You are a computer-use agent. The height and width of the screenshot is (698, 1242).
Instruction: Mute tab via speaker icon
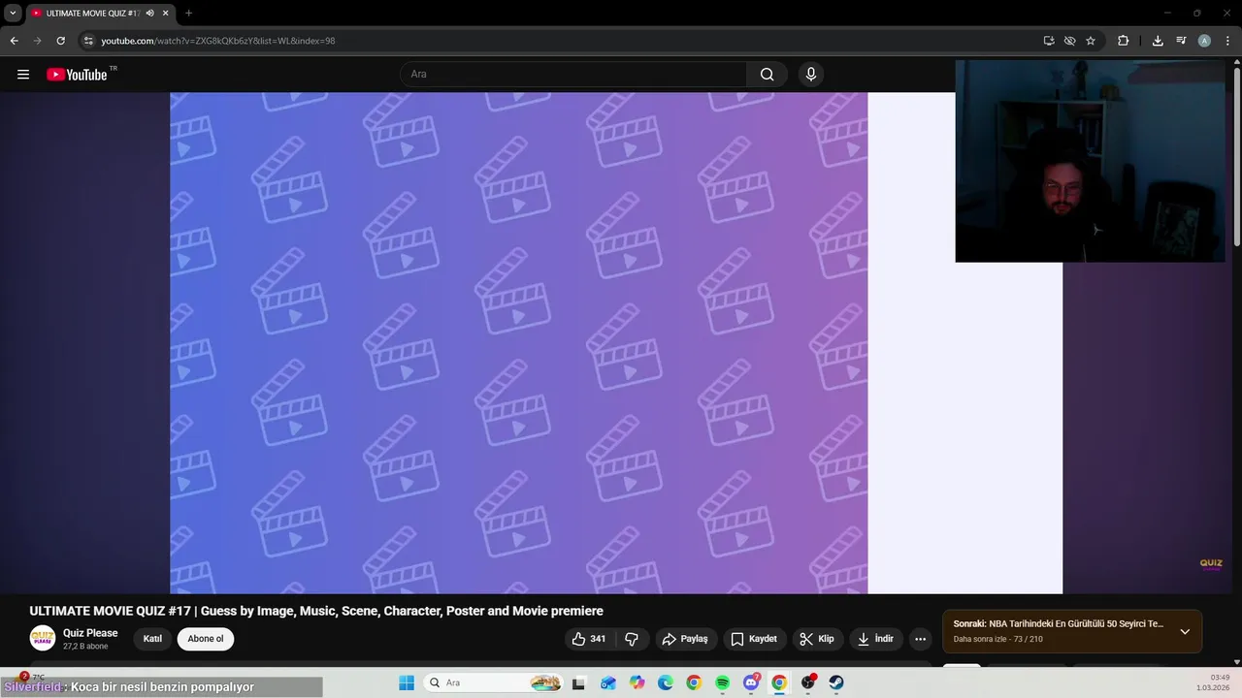pos(149,14)
